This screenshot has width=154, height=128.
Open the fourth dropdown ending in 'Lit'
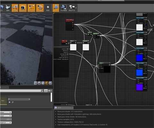click(x=6, y=123)
